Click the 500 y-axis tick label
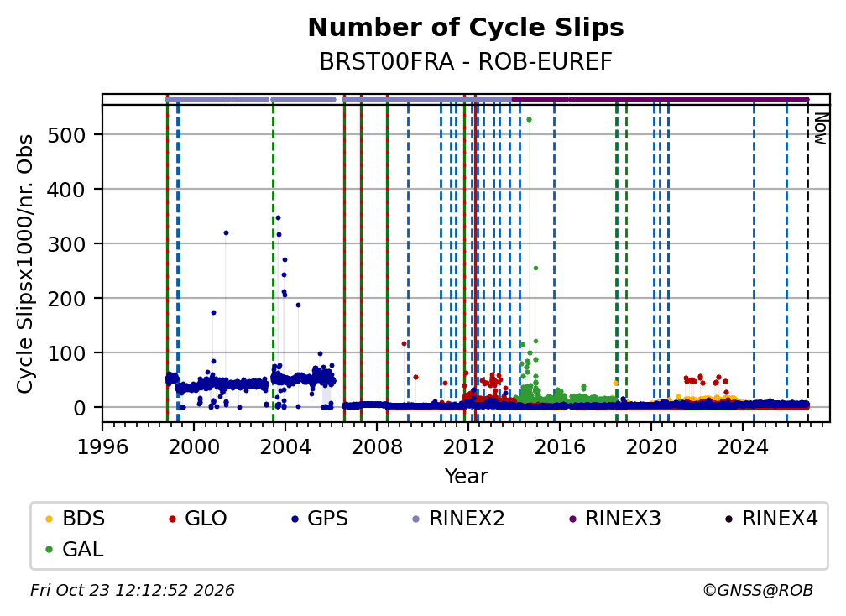This screenshot has height=616, width=846. click(66, 135)
